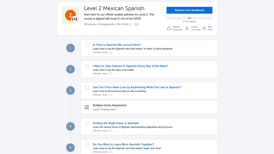The width and height of the screenshot is (274, 154).
Task: Click the Pathway Vocabulary icon
Action: click(169, 28)
